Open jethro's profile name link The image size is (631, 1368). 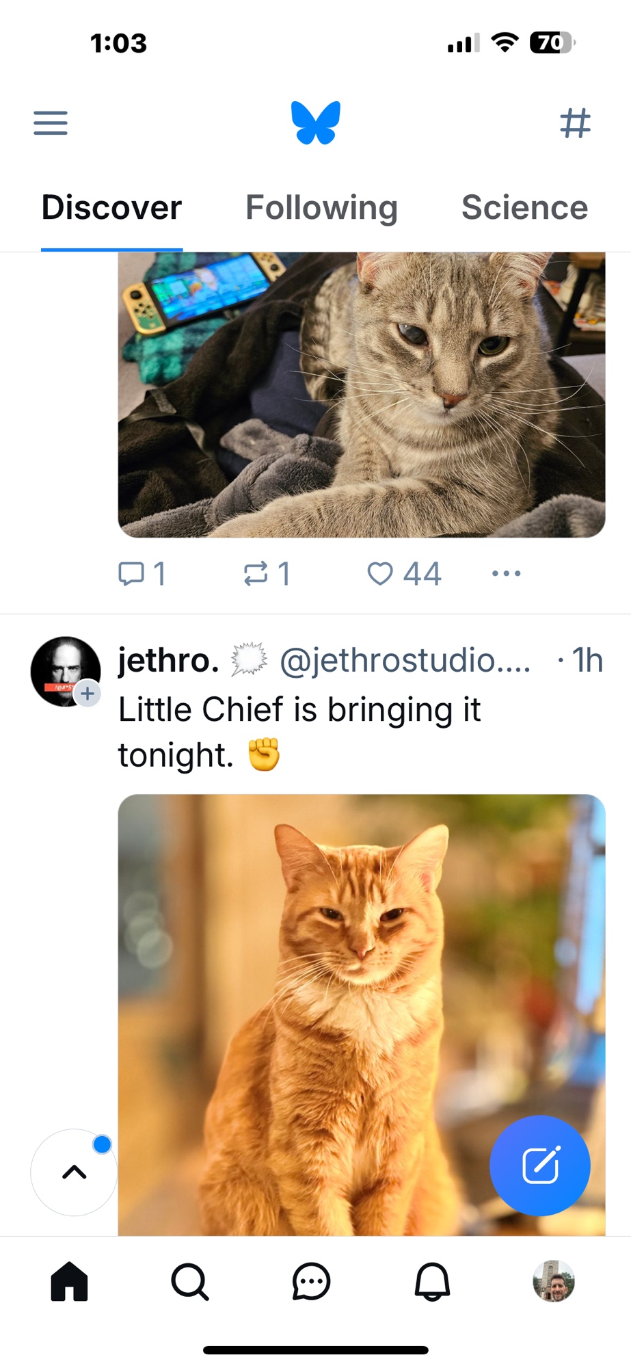pyautogui.click(x=169, y=661)
